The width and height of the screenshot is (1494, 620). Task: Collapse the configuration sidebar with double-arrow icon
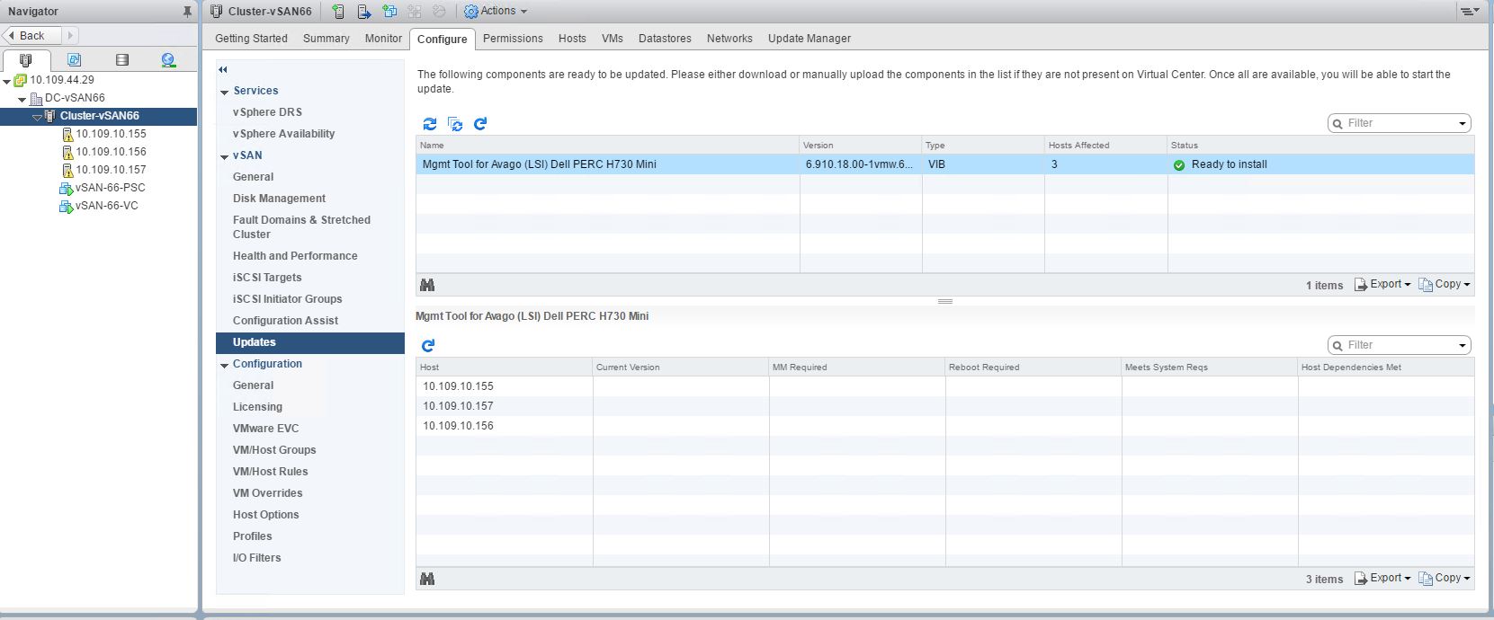pyautogui.click(x=223, y=69)
